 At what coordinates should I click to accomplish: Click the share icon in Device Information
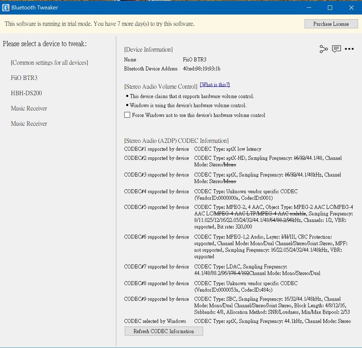pos(323,49)
